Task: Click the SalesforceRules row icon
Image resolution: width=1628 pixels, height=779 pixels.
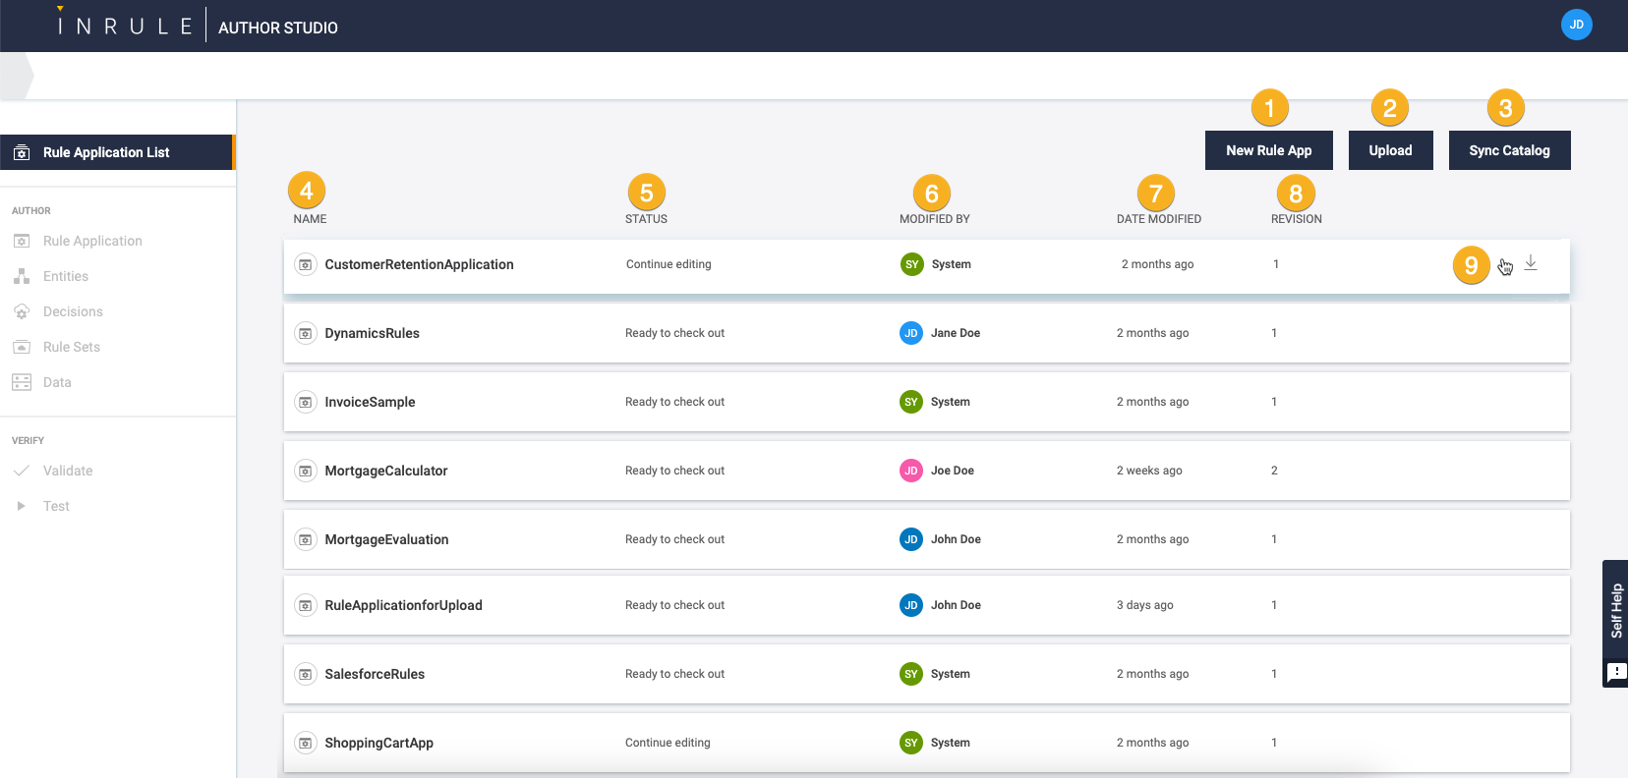Action: tap(306, 674)
